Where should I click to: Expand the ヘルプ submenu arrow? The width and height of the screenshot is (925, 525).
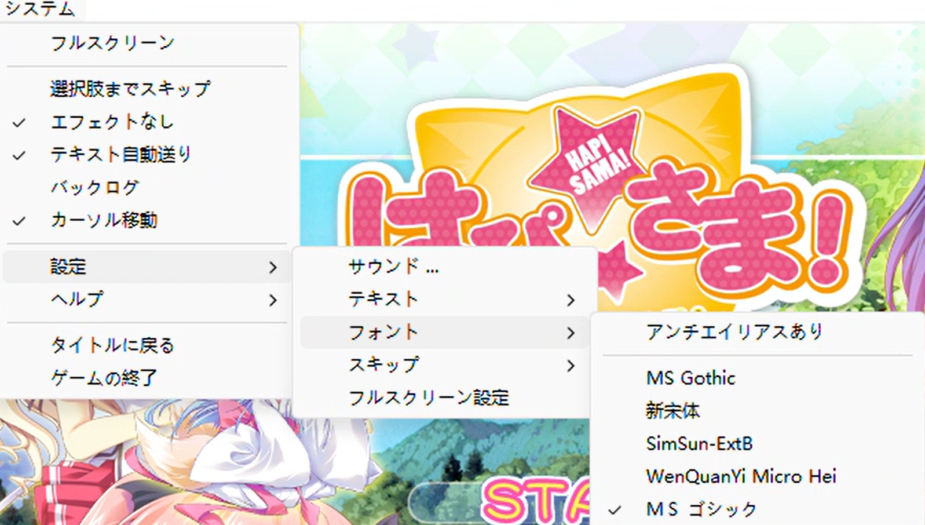coord(273,300)
